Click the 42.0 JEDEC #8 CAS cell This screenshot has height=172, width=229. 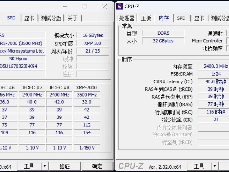(x=59, y=102)
